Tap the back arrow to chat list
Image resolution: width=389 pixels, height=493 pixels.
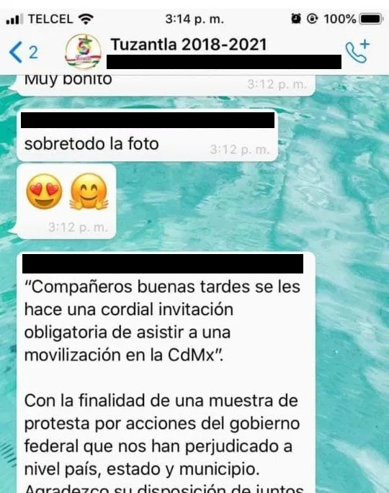click(x=16, y=52)
